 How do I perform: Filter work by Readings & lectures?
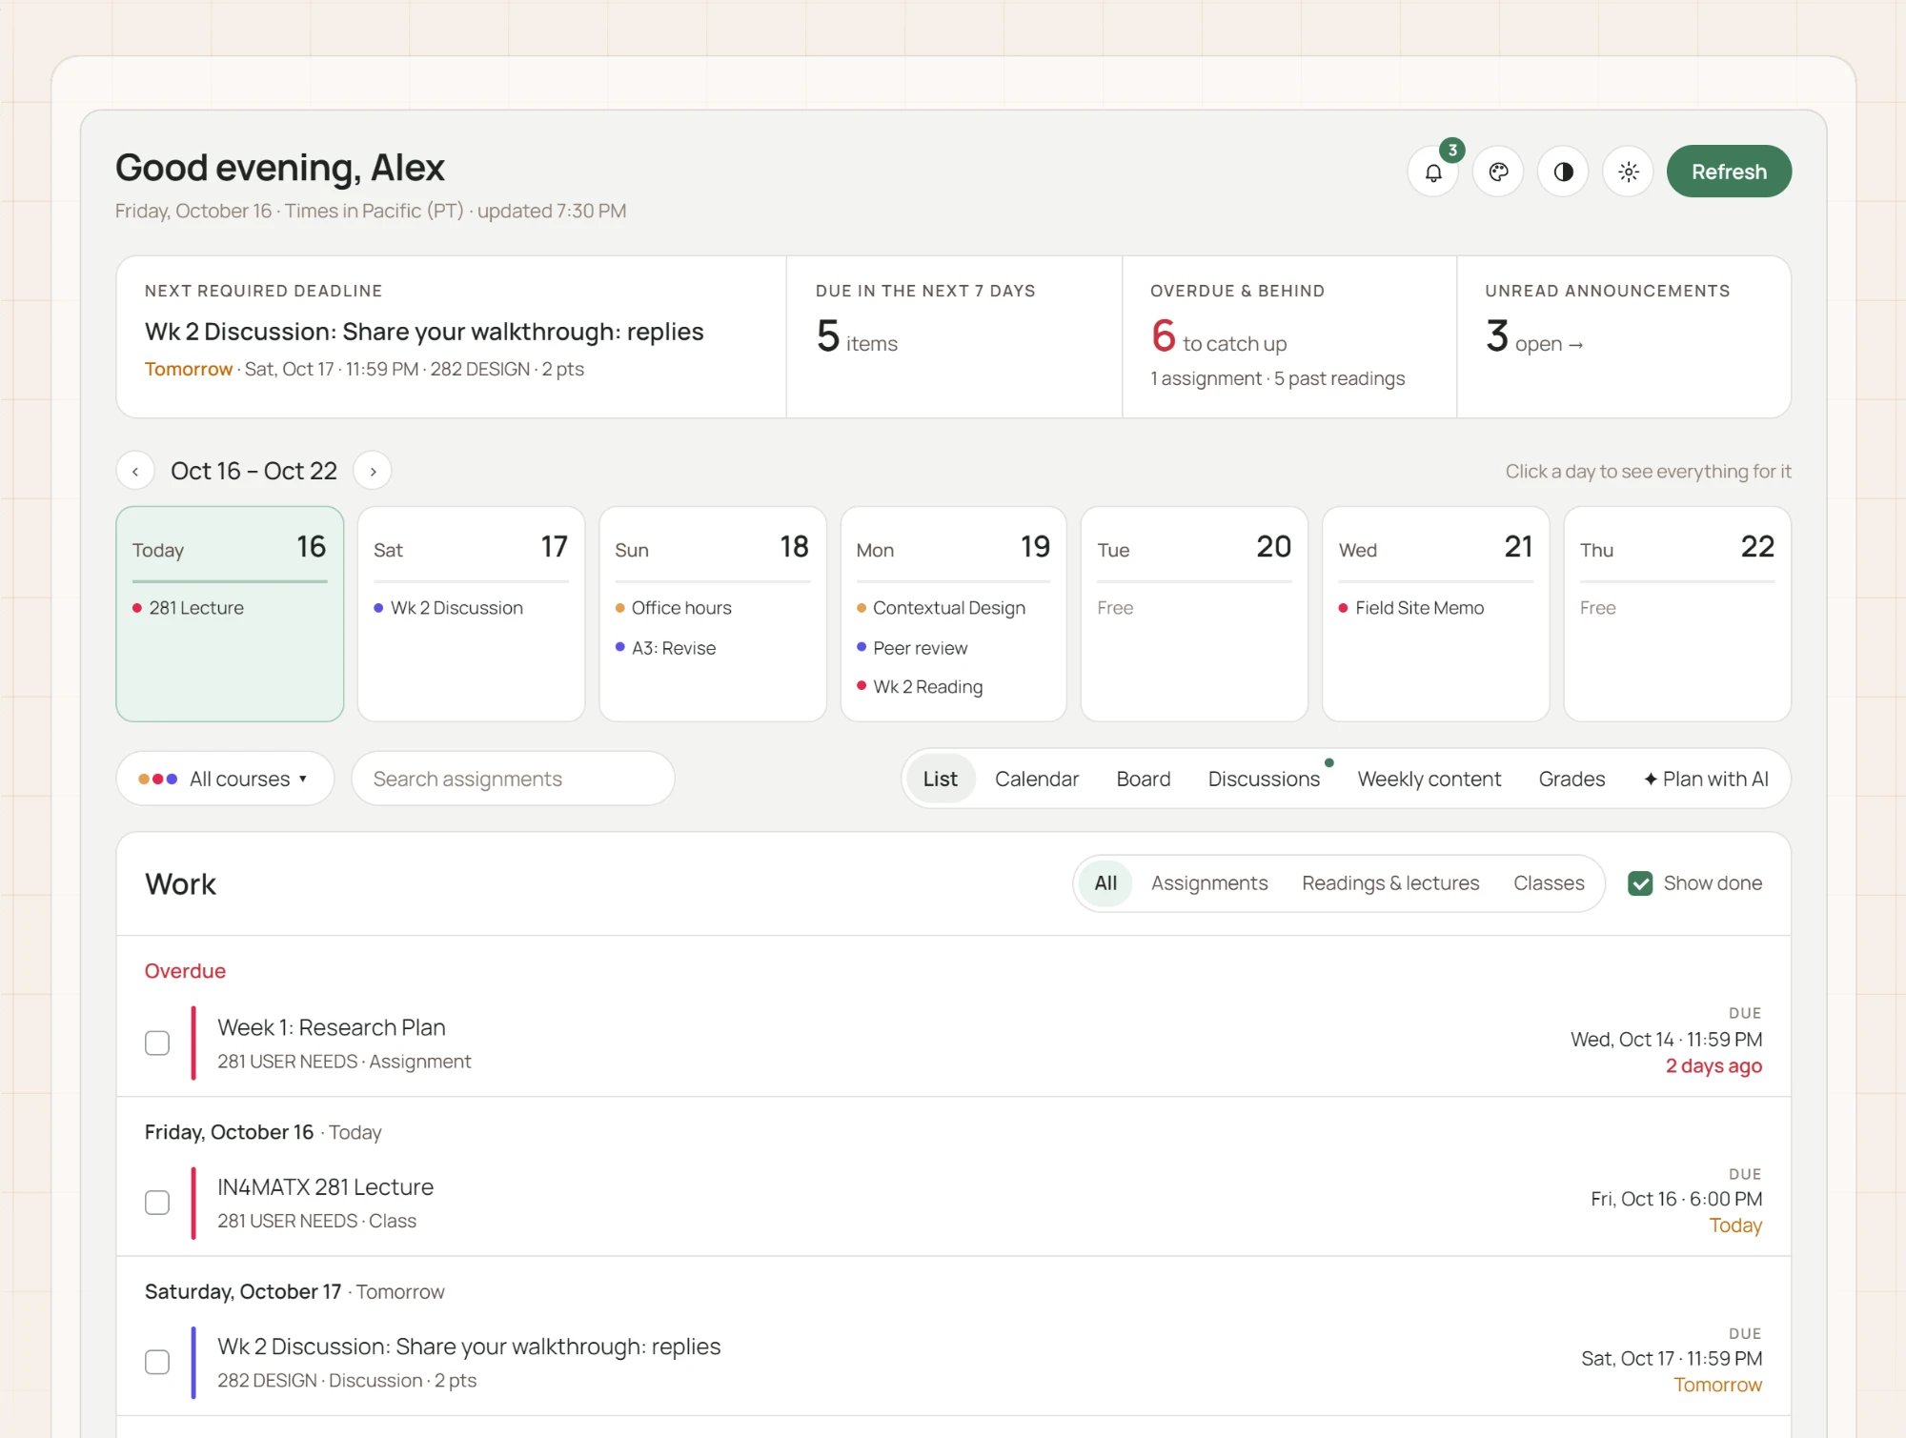pyautogui.click(x=1390, y=883)
